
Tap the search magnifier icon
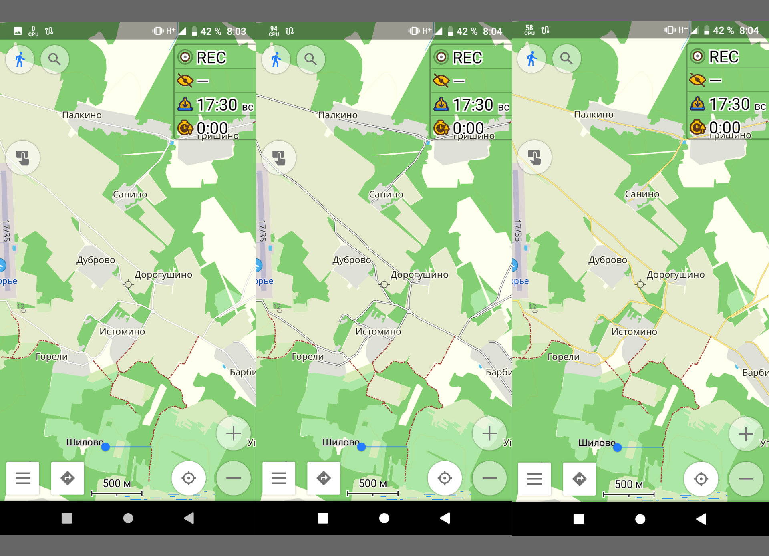click(x=56, y=60)
